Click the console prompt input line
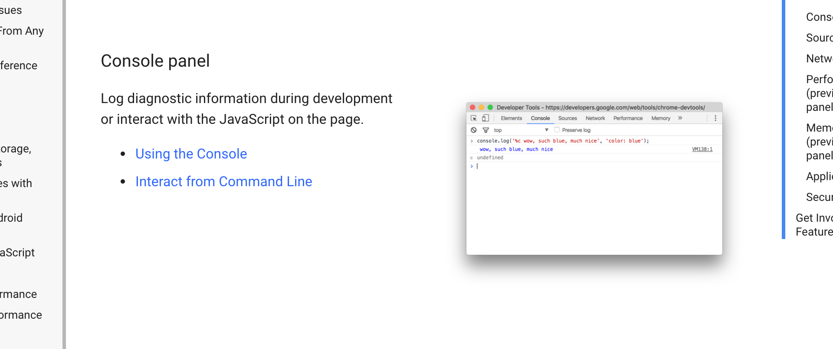833x349 pixels. coord(594,166)
